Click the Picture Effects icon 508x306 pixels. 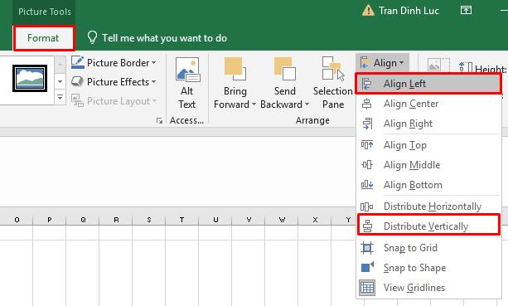77,81
